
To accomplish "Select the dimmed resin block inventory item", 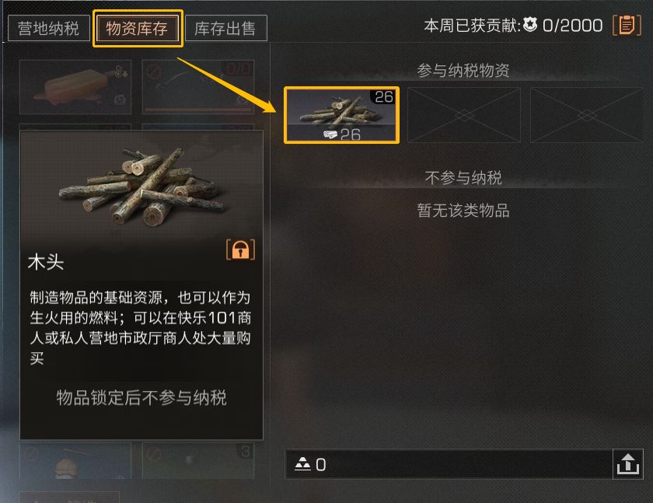I will (x=75, y=87).
